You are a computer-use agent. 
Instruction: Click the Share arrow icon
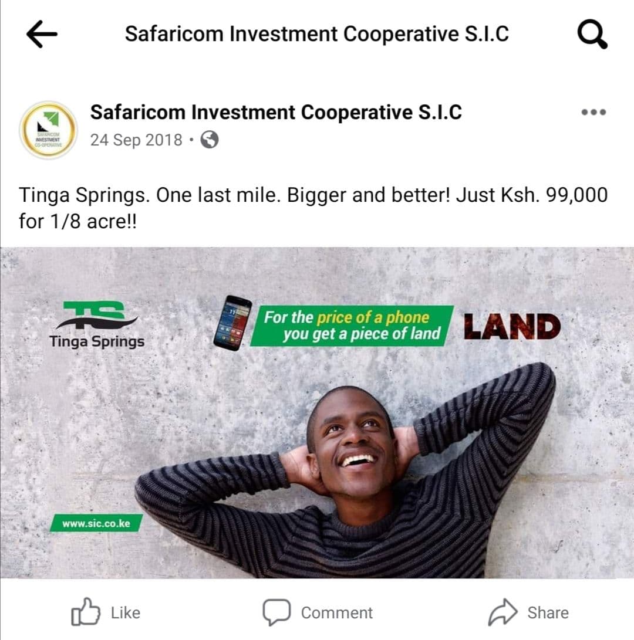[503, 612]
